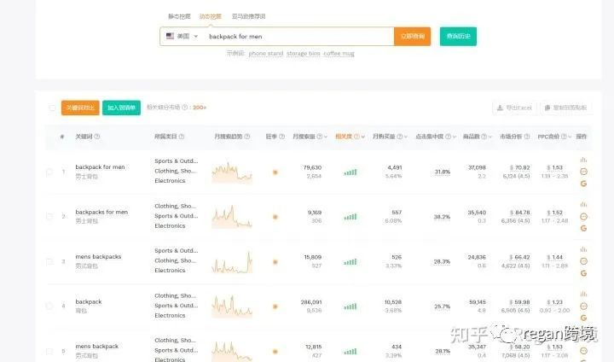614x362 pixels.
Task: Open Google search icon for 'backpacks for men'
Action: 583,228
